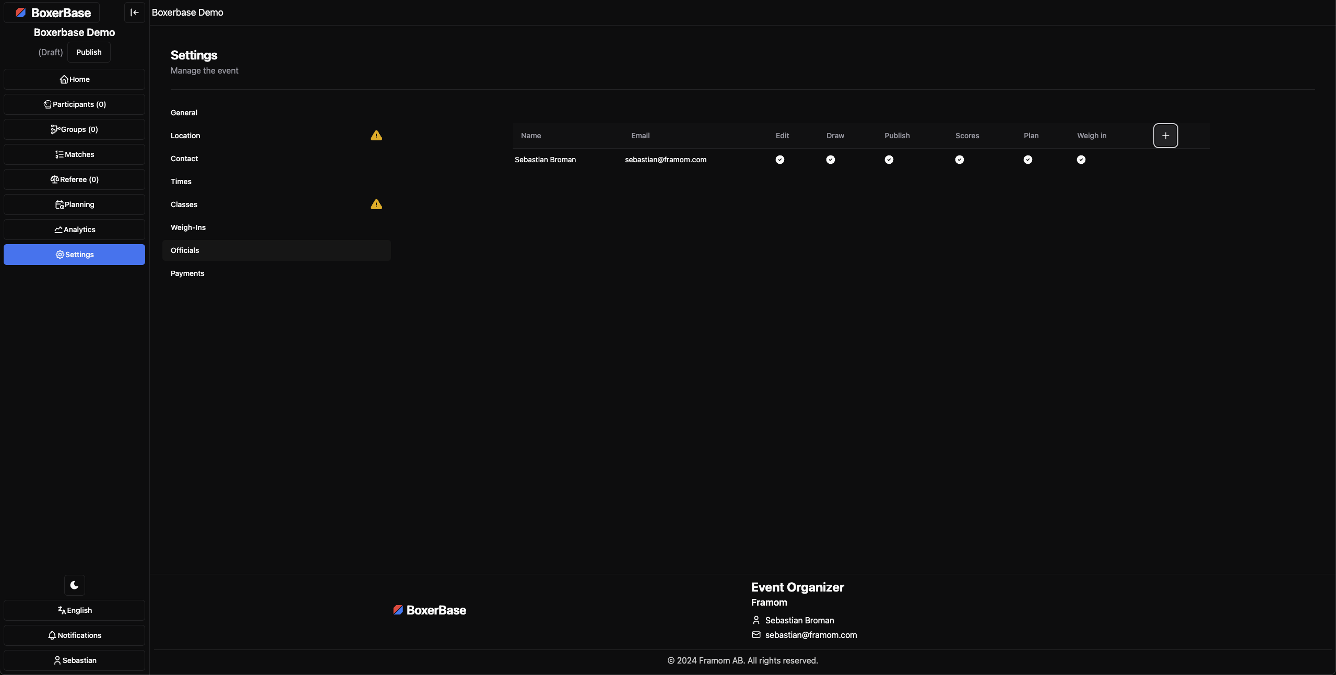Viewport: 1336px width, 675px height.
Task: Open Groups (0) in sidebar
Action: [74, 129]
